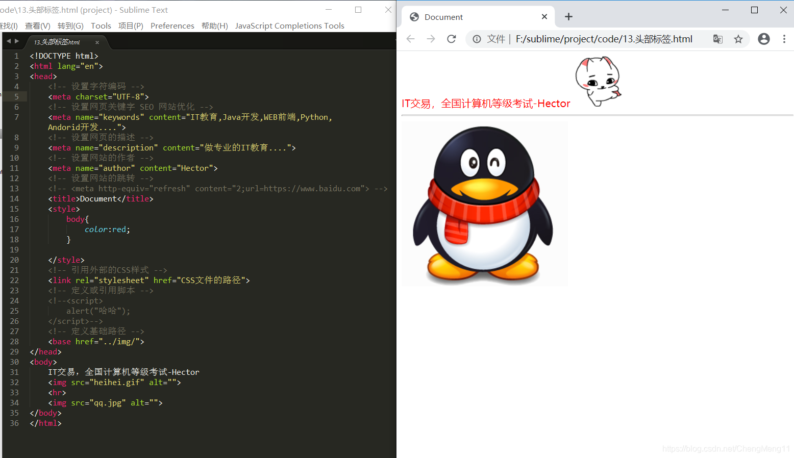
Task: Click the 定义基础路径 comment line
Action: [x=96, y=332]
